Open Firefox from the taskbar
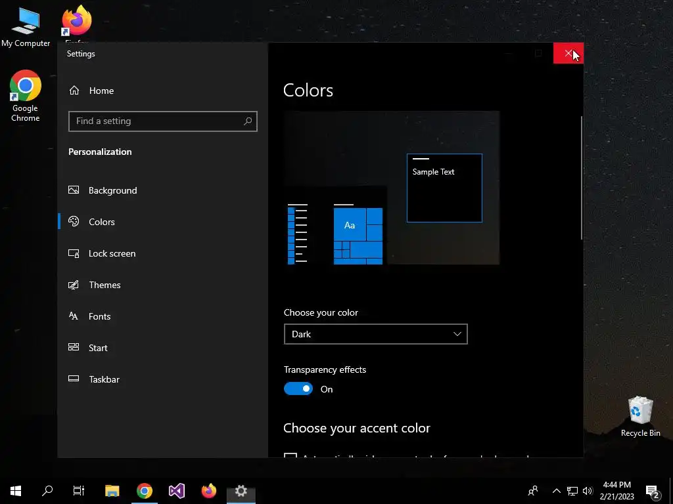The image size is (673, 504). click(x=209, y=491)
